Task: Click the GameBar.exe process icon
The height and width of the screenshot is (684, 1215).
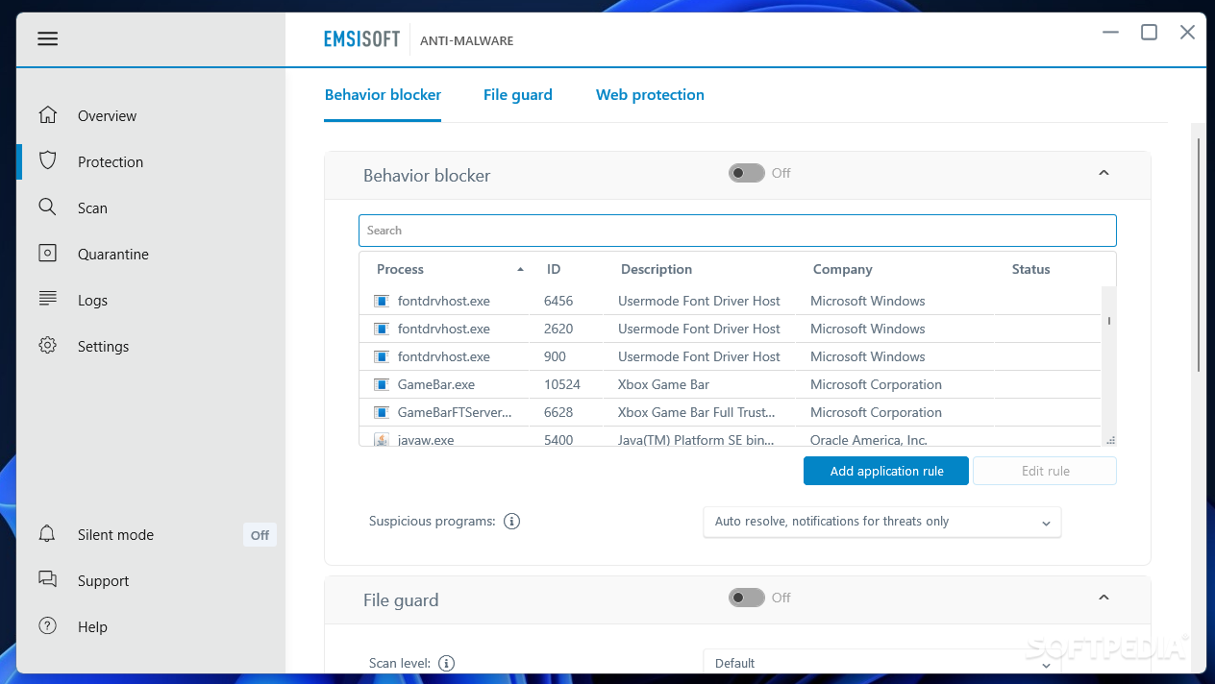Action: (x=382, y=384)
